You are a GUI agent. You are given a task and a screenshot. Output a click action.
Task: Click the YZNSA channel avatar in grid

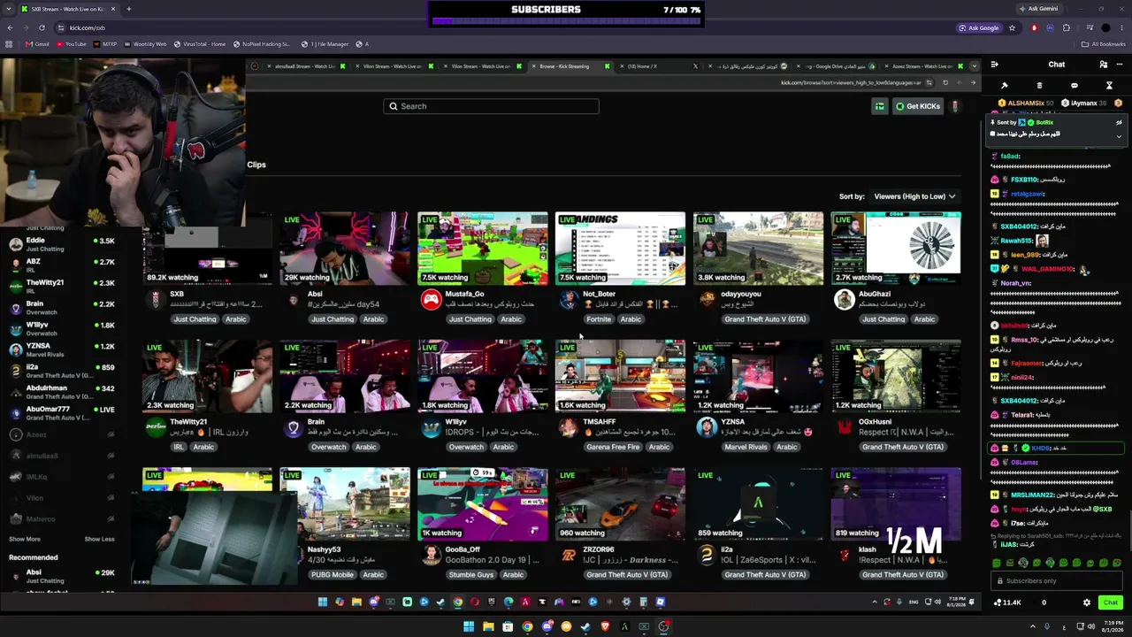(x=707, y=428)
